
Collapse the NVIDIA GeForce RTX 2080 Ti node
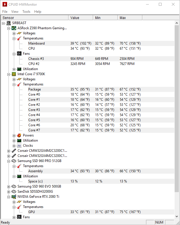pyautogui.click(x=9, y=197)
